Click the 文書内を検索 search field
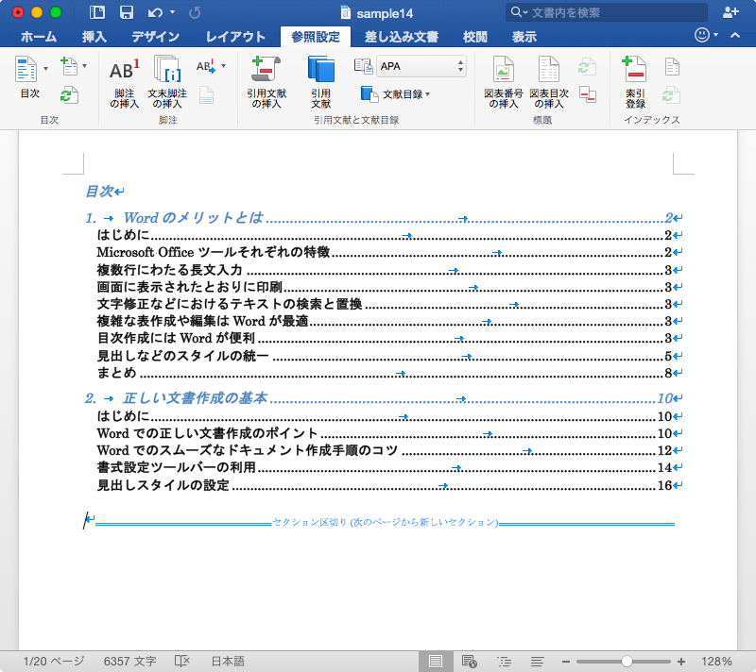The image size is (756, 672). click(x=607, y=12)
